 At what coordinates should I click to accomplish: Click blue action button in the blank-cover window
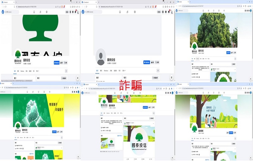[x=147, y=62]
